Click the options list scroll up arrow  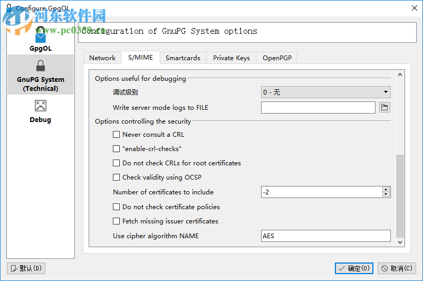tap(400, 74)
